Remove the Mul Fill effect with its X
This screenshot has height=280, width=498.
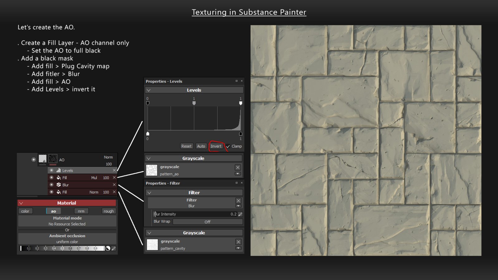pos(114,178)
